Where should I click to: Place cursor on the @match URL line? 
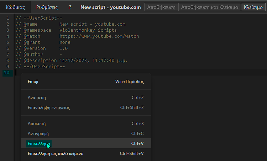tap(77, 36)
